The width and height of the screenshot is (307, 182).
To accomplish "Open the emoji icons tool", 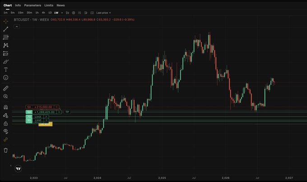I will [x=6, y=78].
